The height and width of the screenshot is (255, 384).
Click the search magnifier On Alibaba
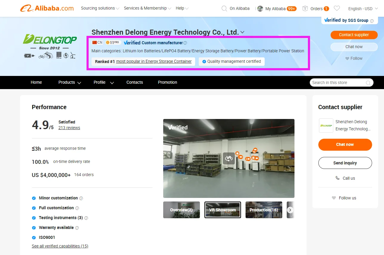coord(224,8)
